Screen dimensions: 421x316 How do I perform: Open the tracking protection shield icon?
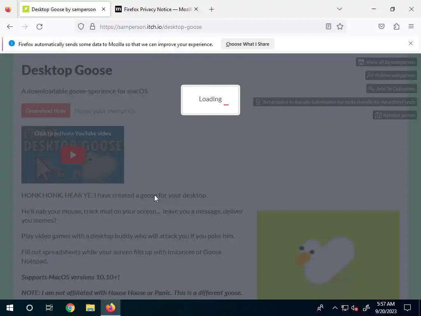point(81,27)
